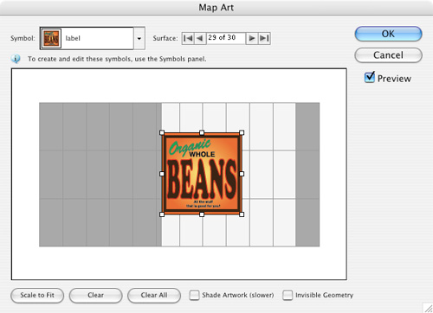Click the surface number field 29 of 30

[x=226, y=38]
